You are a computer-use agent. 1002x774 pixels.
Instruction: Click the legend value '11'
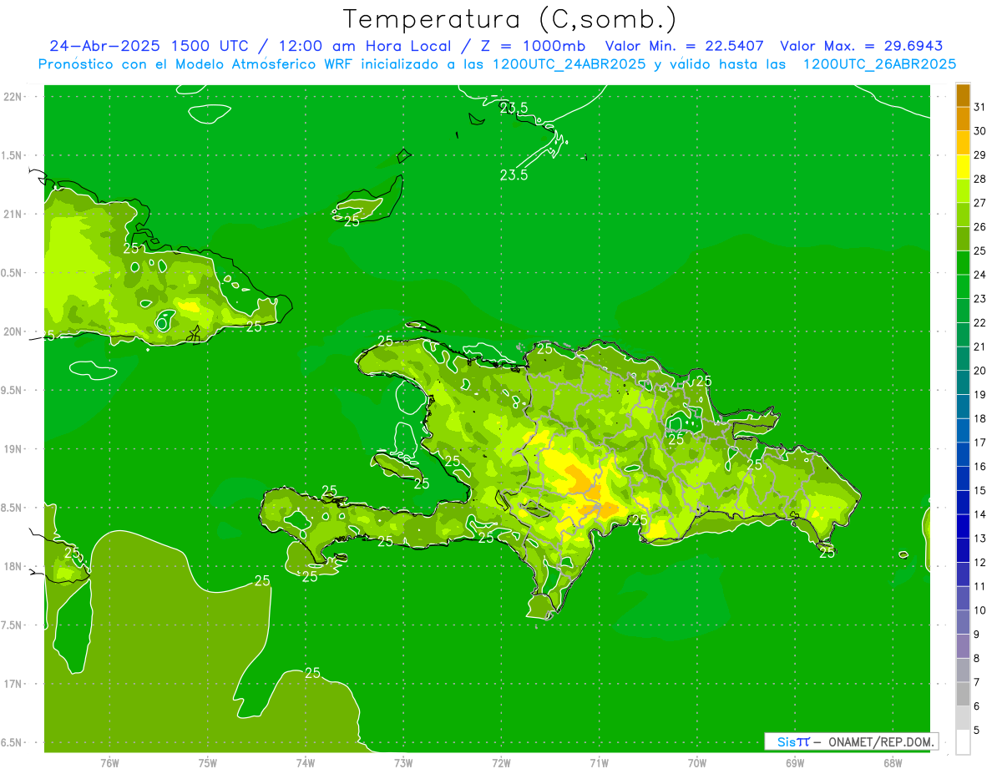(979, 586)
